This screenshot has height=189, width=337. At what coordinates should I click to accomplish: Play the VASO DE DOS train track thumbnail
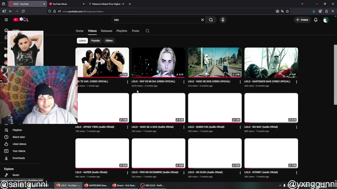tap(215, 62)
